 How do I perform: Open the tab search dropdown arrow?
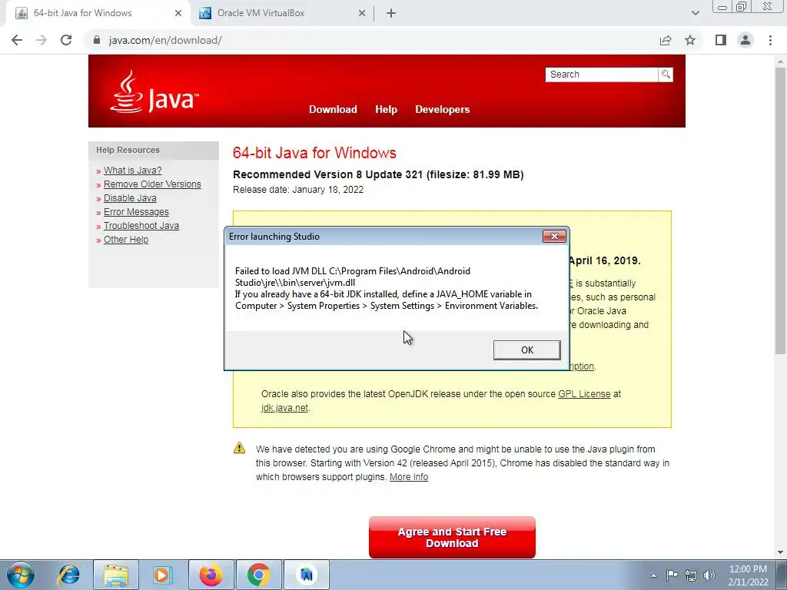click(695, 13)
